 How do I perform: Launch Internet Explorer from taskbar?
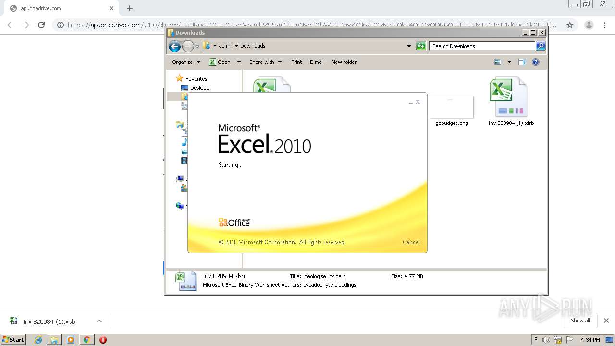(x=38, y=340)
